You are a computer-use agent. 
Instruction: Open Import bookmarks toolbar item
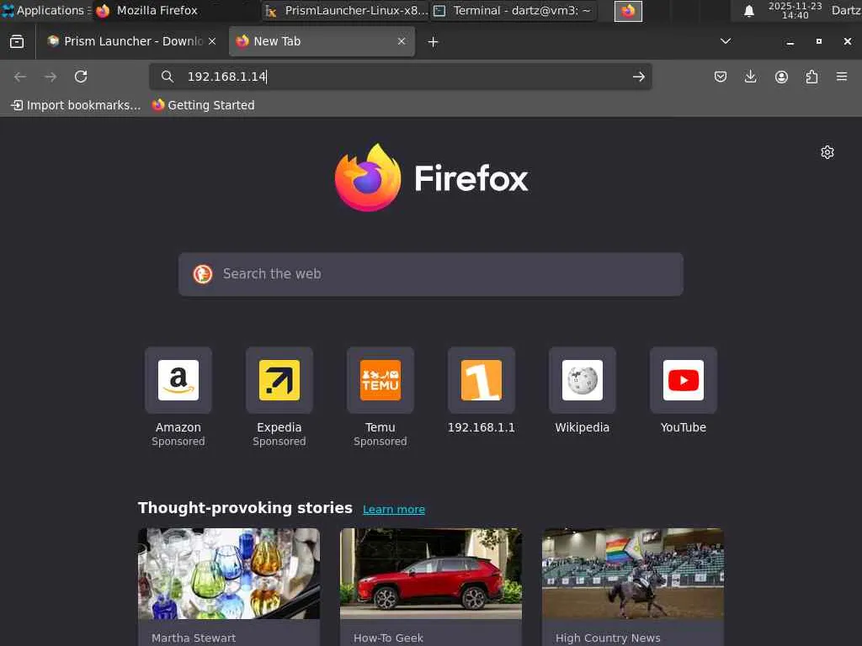(x=76, y=105)
